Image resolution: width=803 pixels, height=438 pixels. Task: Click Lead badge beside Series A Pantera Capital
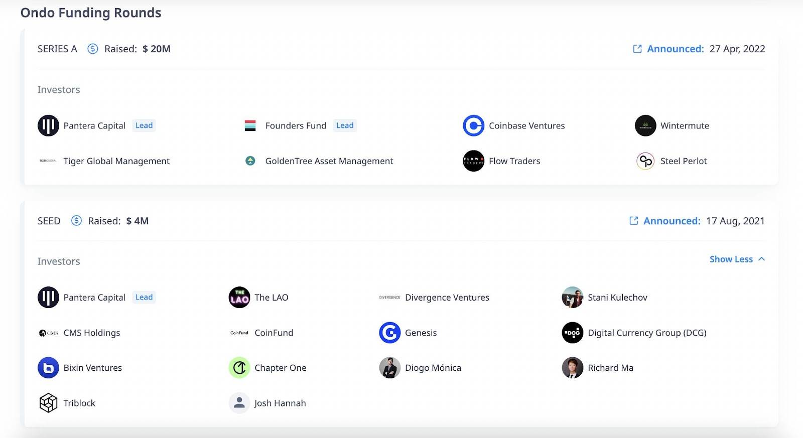(x=144, y=125)
